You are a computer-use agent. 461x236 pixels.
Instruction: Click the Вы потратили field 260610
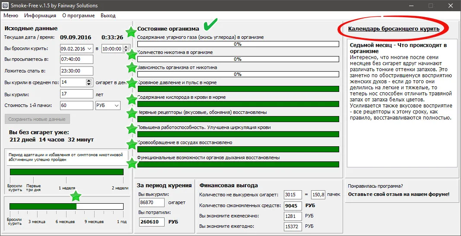pos(151,222)
